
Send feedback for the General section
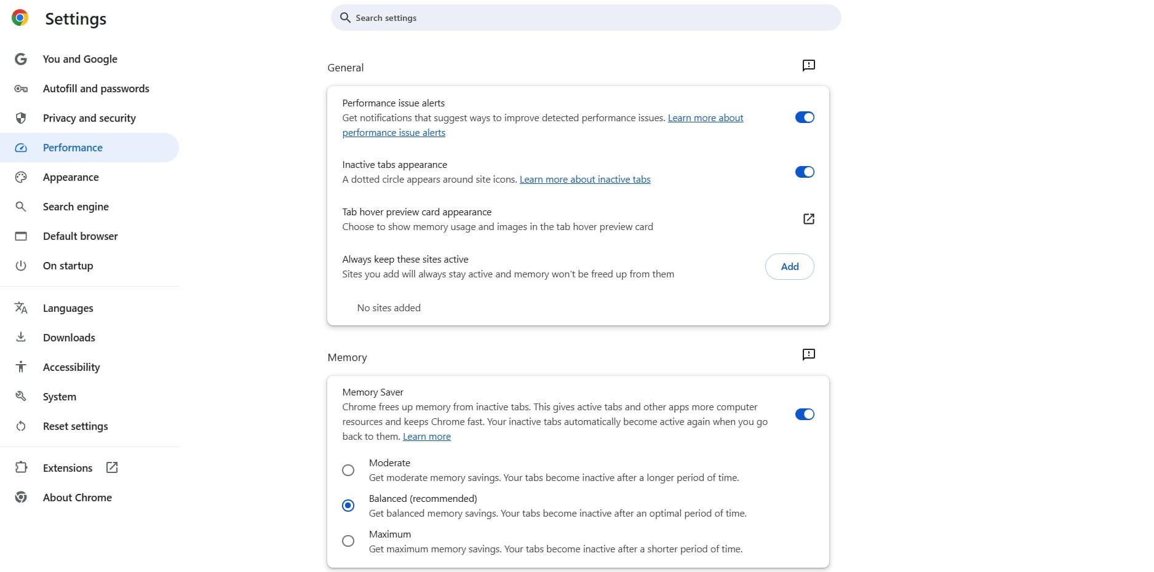pos(808,65)
